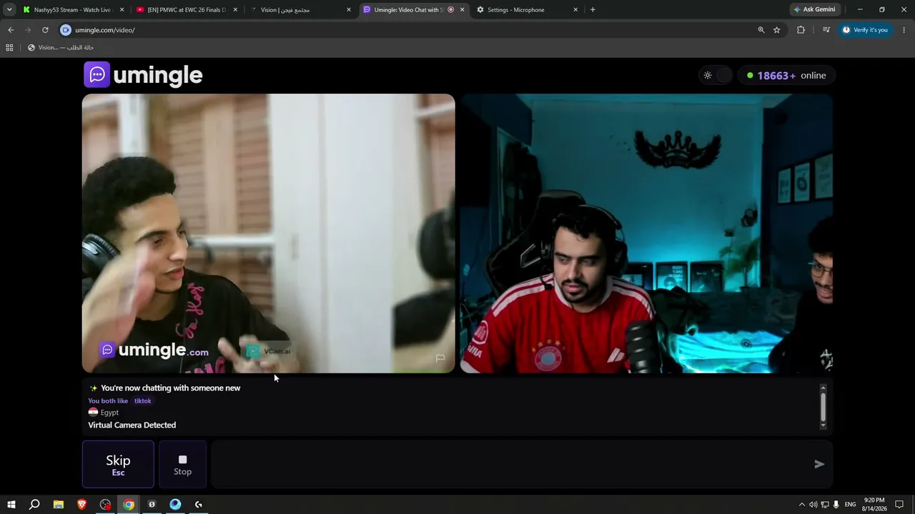Close the Vision tab

(349, 10)
